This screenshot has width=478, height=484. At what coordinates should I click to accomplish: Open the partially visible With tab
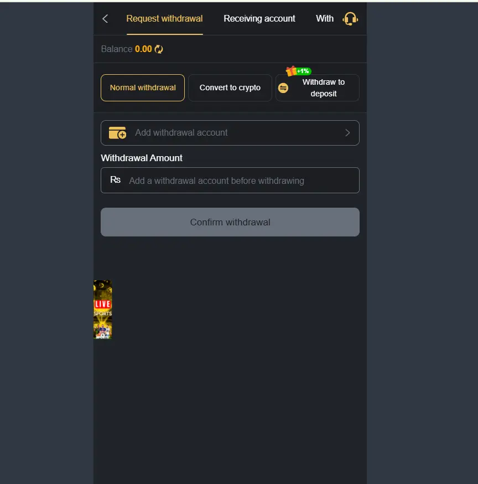[x=325, y=19]
